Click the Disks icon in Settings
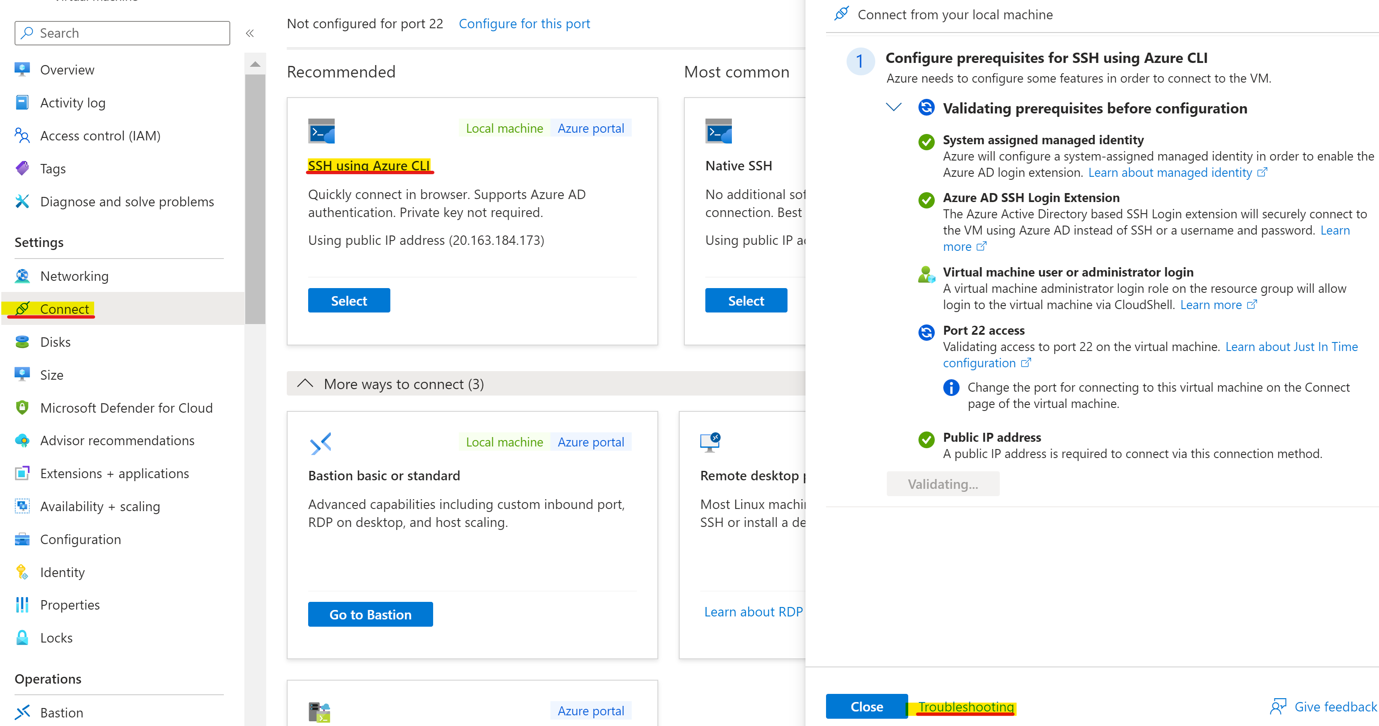Viewport: 1379px width, 726px height. click(x=22, y=342)
